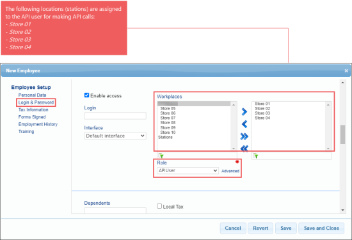352x240 pixels.
Task: Open the Login & Password section
Action: 36,102
